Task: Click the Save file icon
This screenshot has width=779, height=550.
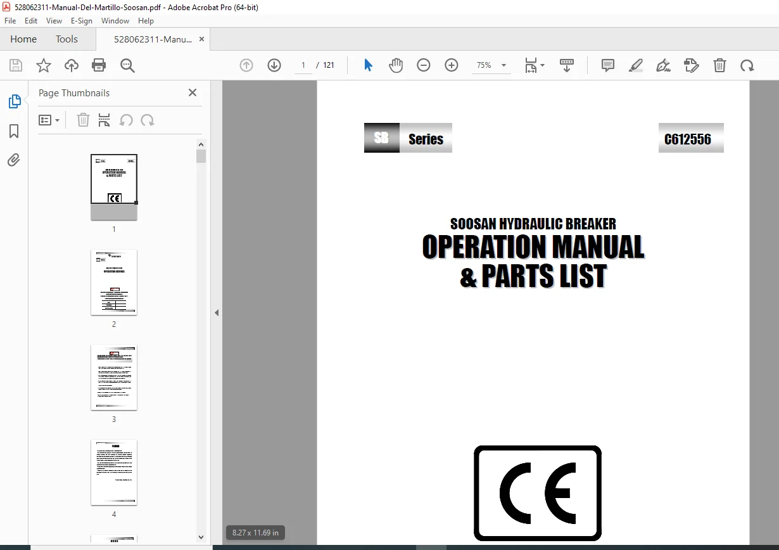Action: click(16, 65)
